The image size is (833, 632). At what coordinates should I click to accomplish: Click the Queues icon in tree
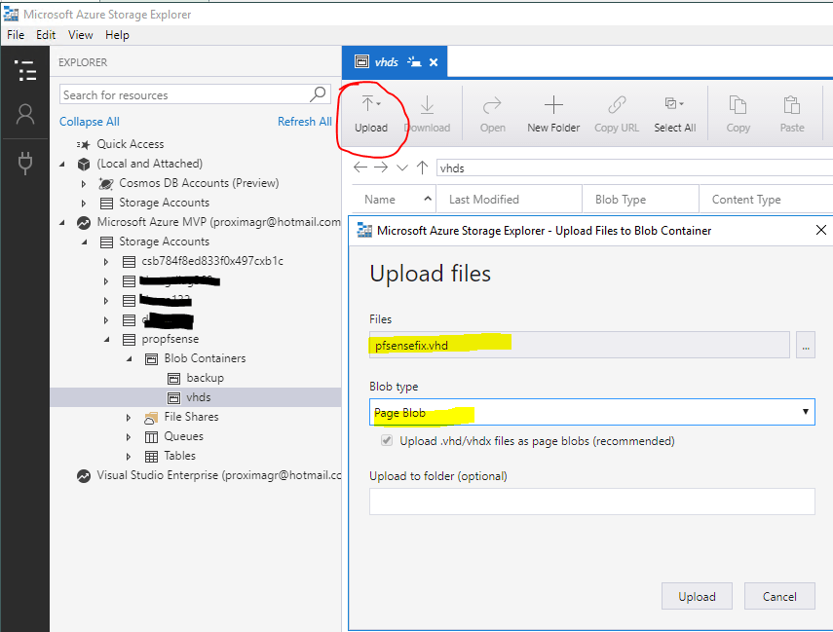pyautogui.click(x=151, y=436)
